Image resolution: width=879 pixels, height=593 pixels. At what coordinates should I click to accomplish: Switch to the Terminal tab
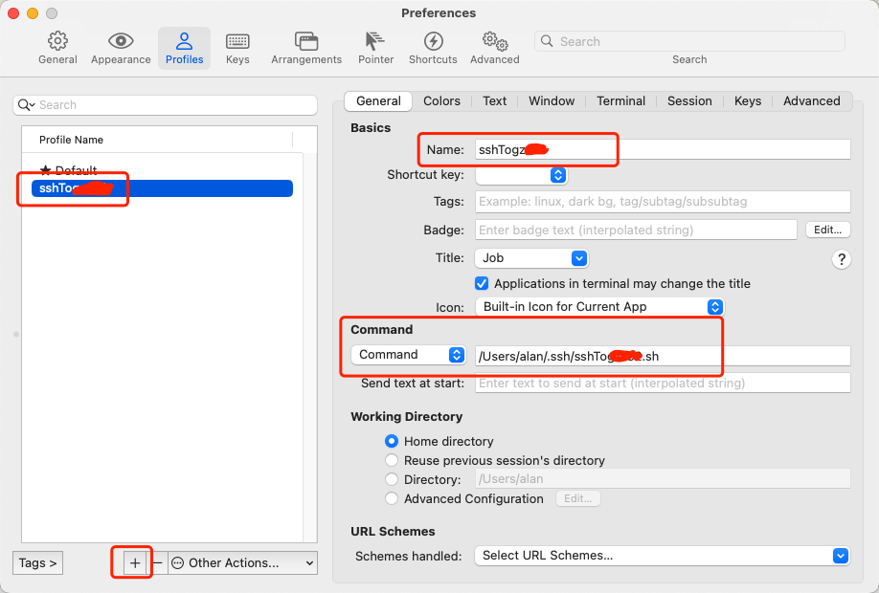click(620, 101)
